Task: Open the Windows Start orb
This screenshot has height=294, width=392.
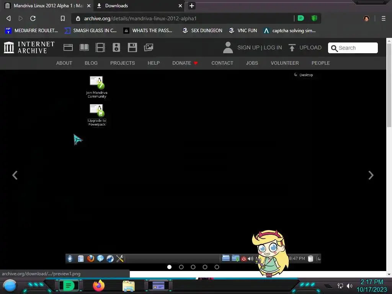Action: pyautogui.click(x=10, y=286)
